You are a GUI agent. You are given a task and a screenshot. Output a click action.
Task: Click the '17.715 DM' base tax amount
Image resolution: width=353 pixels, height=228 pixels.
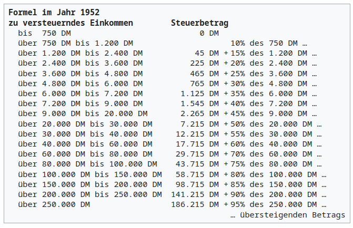197,144
